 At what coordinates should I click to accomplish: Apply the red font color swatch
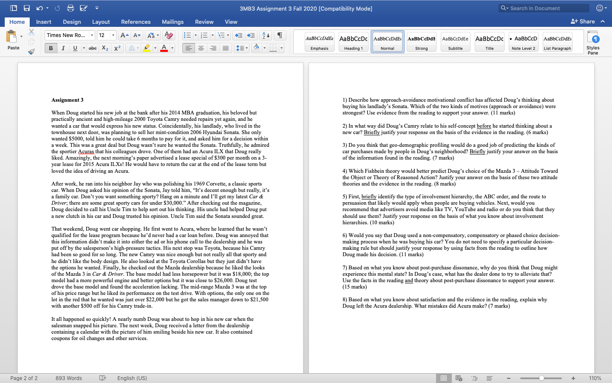pos(164,48)
